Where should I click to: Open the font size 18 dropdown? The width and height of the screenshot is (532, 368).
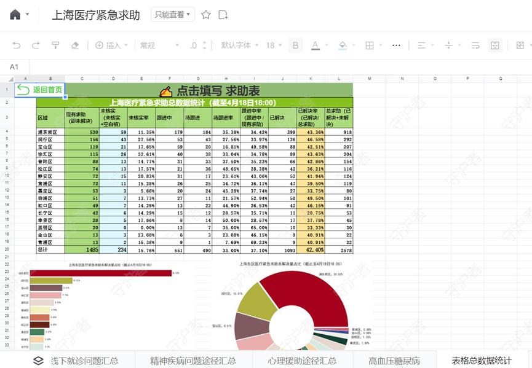274,45
